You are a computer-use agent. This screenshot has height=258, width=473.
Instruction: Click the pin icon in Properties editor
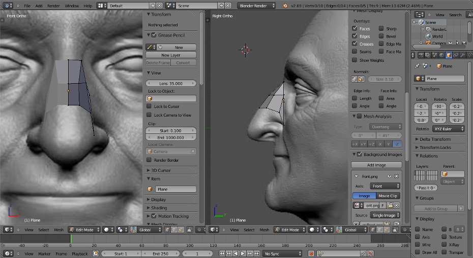click(x=417, y=66)
